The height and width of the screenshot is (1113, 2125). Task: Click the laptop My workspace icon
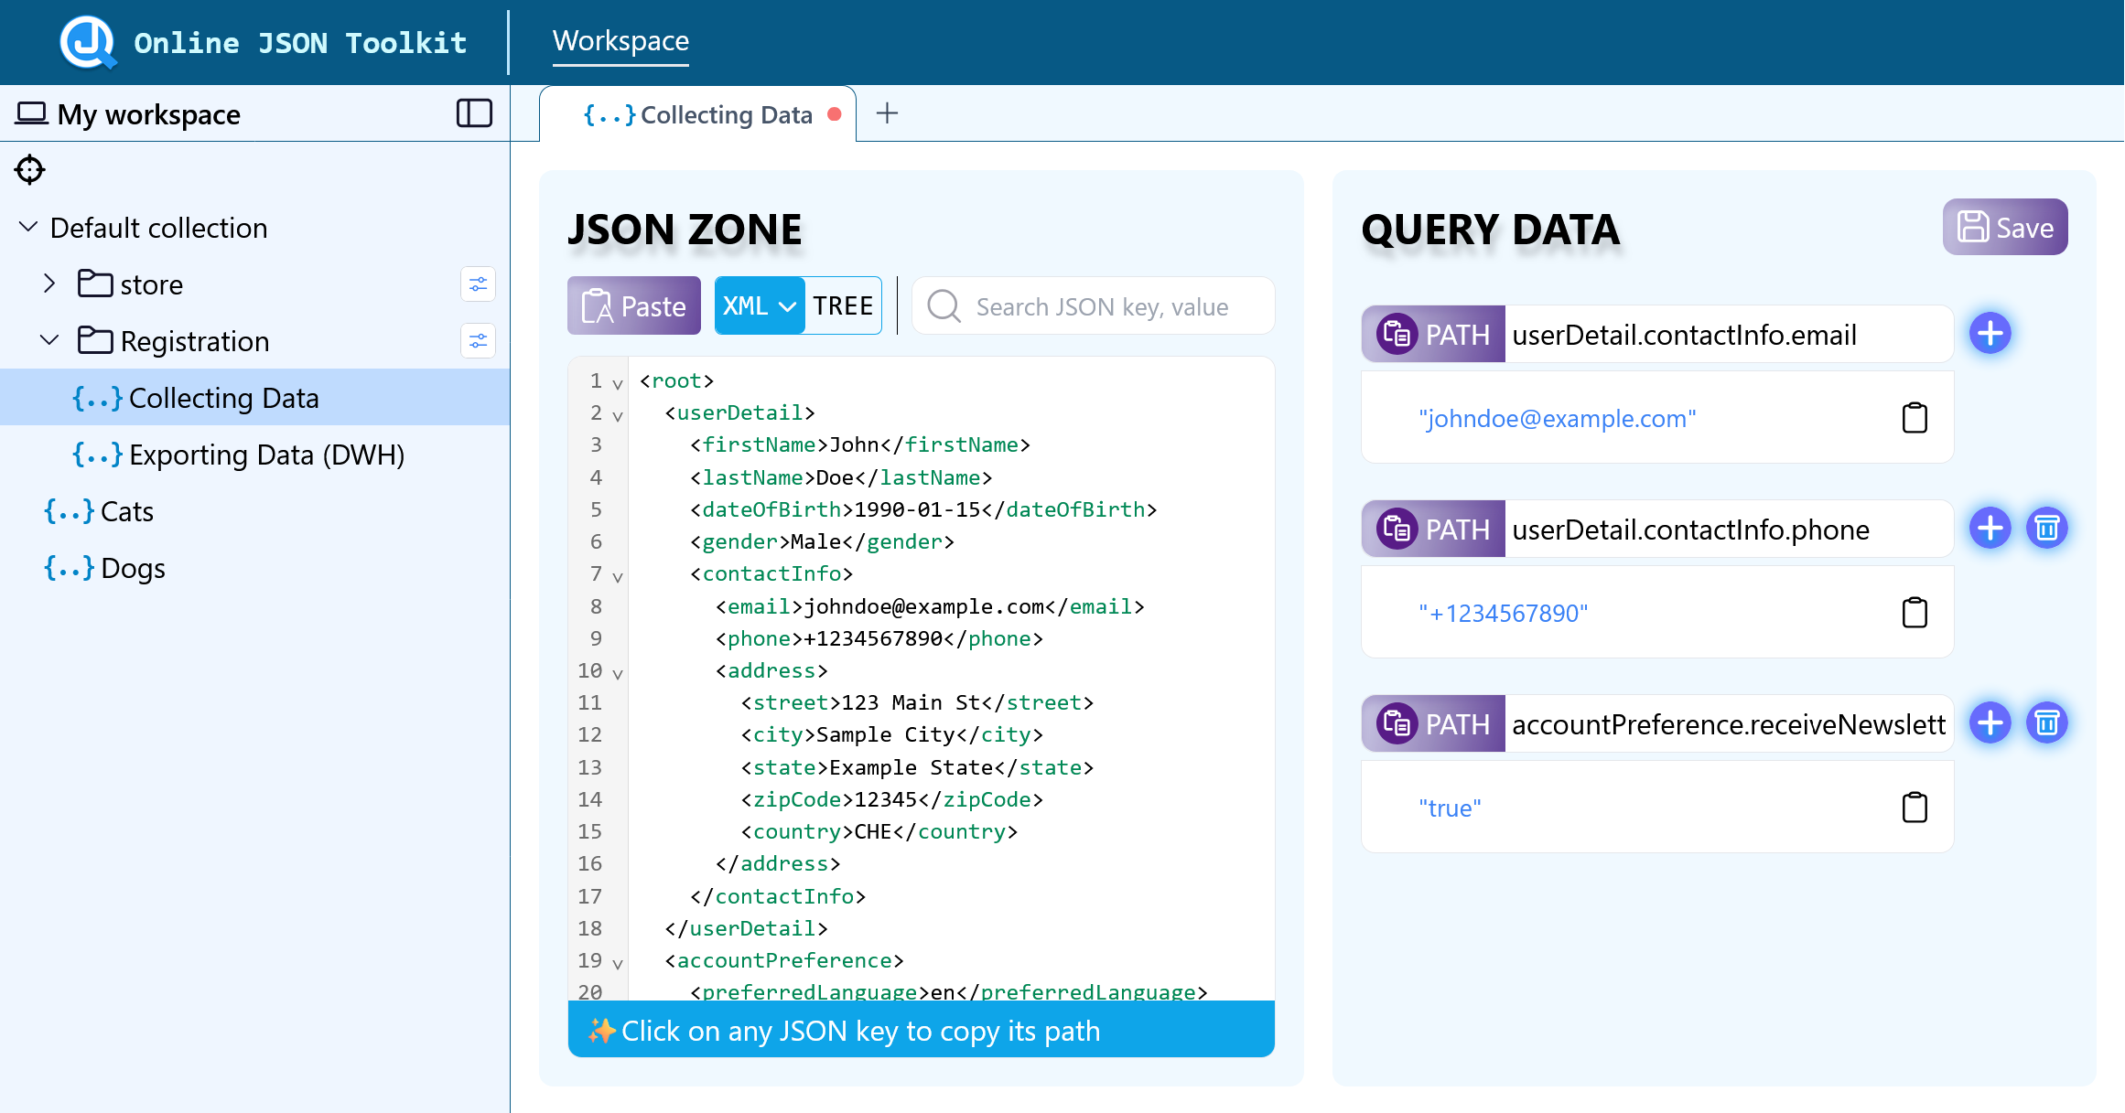coord(32,113)
